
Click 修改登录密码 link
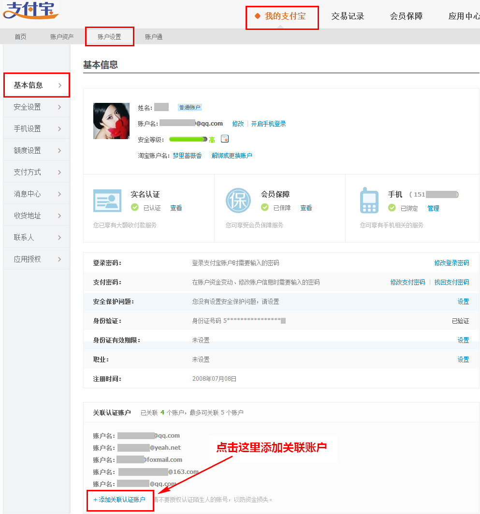451,263
